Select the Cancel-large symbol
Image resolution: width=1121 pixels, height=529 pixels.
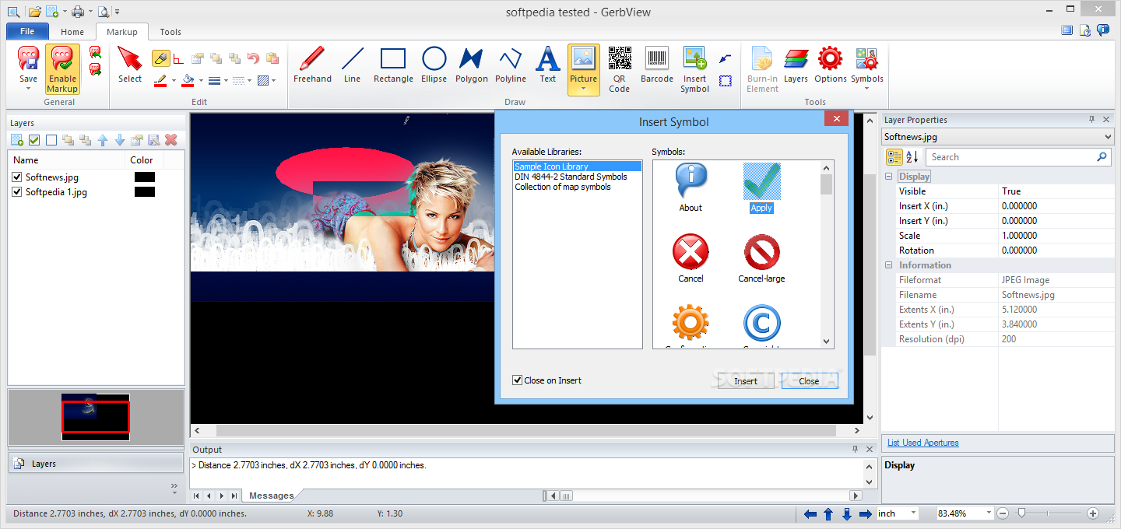point(761,259)
